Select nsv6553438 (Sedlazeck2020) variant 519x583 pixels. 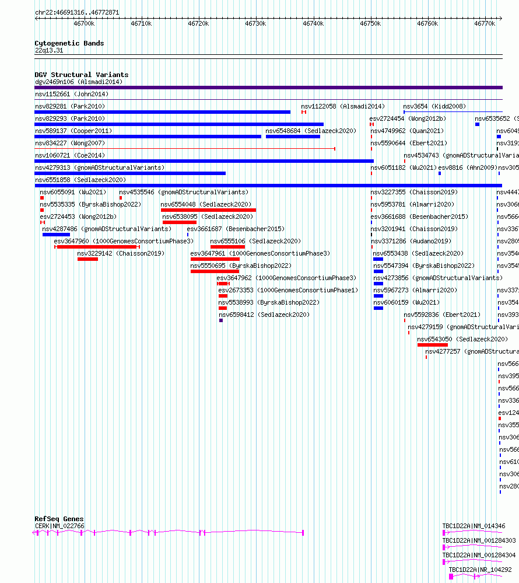coord(418,254)
